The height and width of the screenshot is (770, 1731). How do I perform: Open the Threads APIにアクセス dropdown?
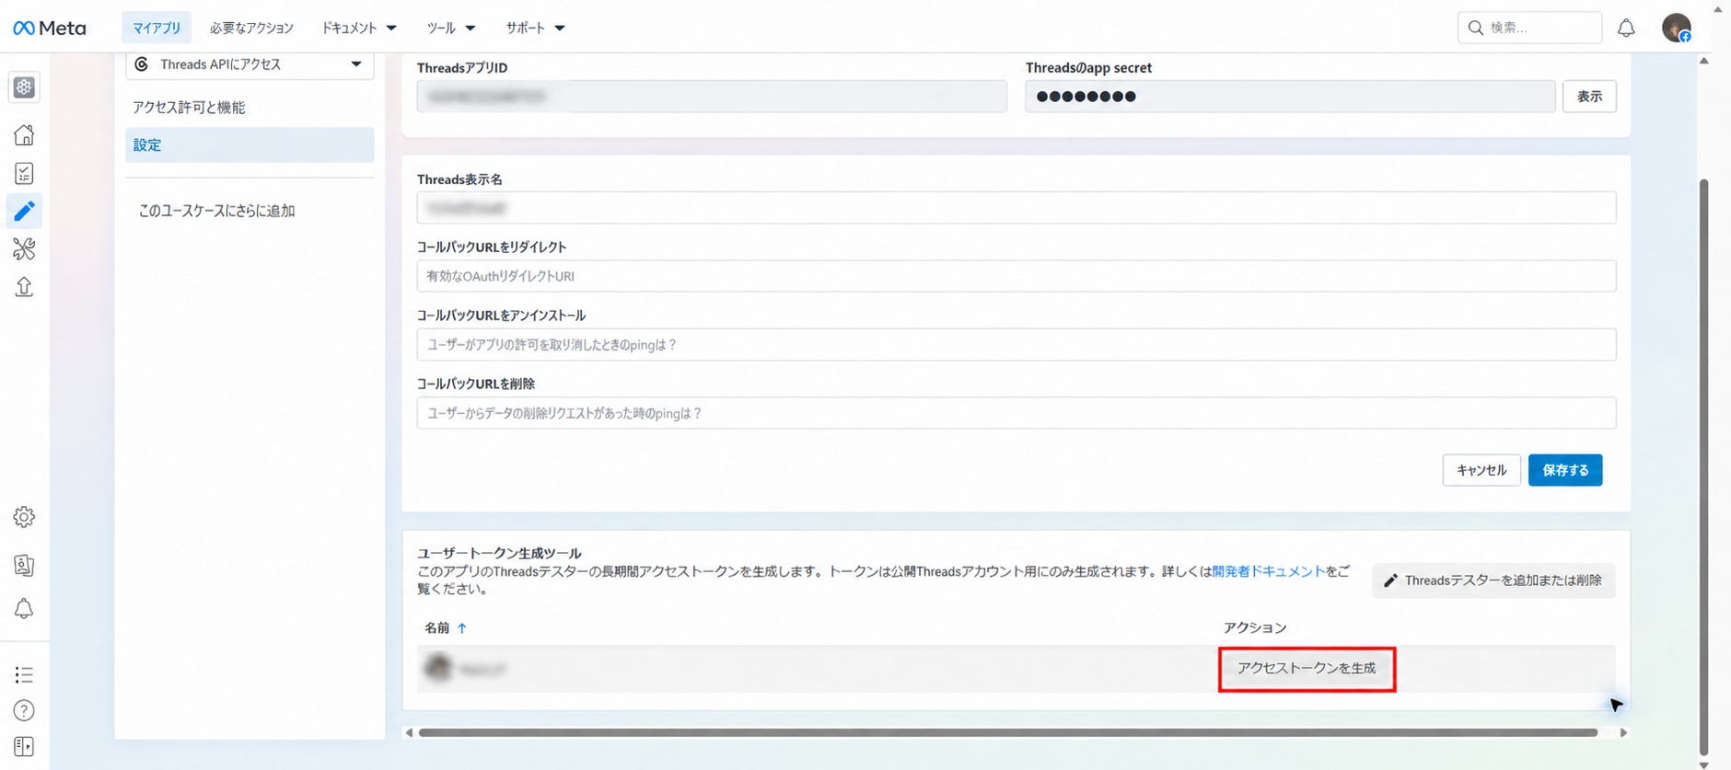pyautogui.click(x=250, y=64)
